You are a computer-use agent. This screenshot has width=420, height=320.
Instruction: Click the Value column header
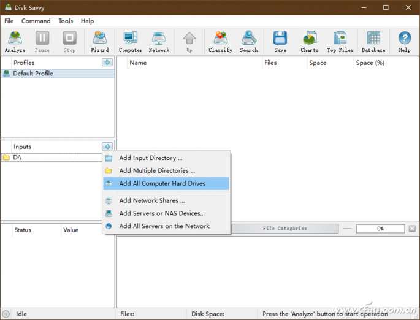click(71, 230)
